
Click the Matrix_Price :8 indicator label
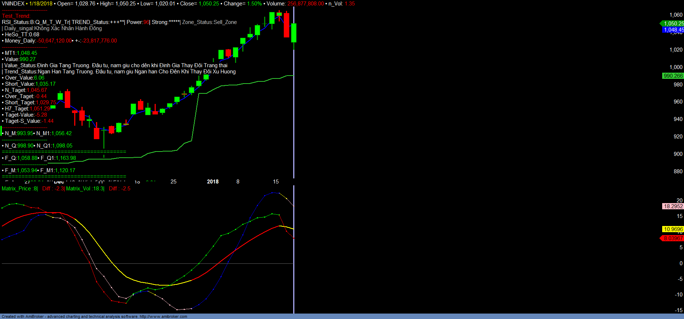coord(19,189)
